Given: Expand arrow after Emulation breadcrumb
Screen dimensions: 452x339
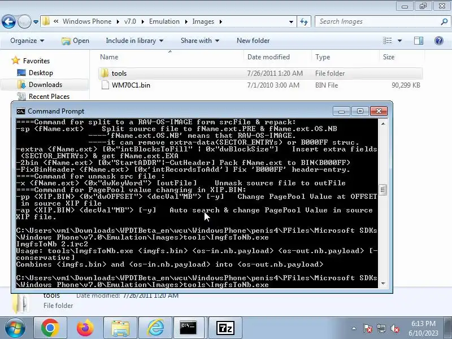Looking at the screenshot, I should [x=186, y=21].
